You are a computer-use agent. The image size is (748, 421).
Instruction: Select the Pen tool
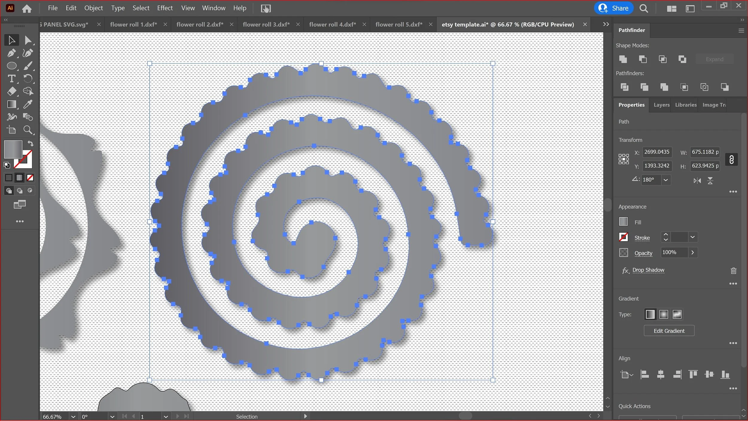(11, 53)
